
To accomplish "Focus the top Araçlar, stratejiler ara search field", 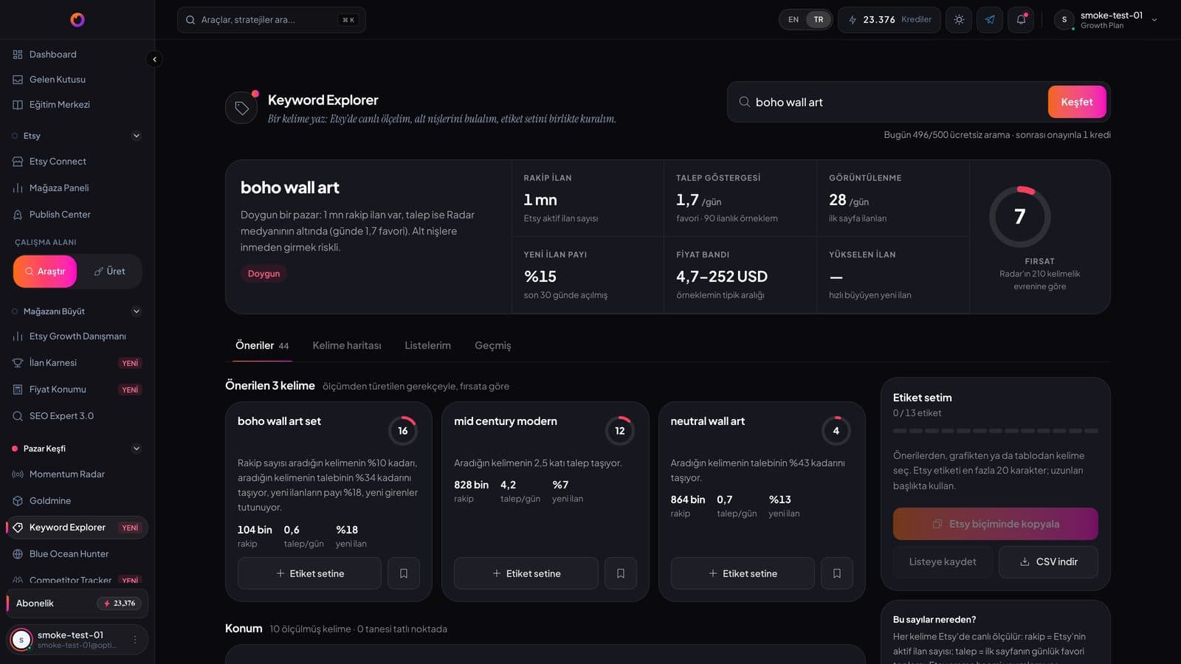I will point(272,20).
